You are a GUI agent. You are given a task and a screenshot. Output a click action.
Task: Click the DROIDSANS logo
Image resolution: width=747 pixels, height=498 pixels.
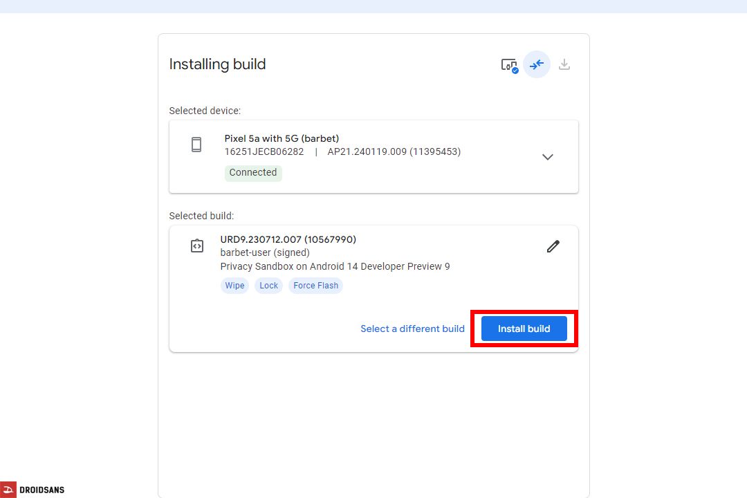33,489
